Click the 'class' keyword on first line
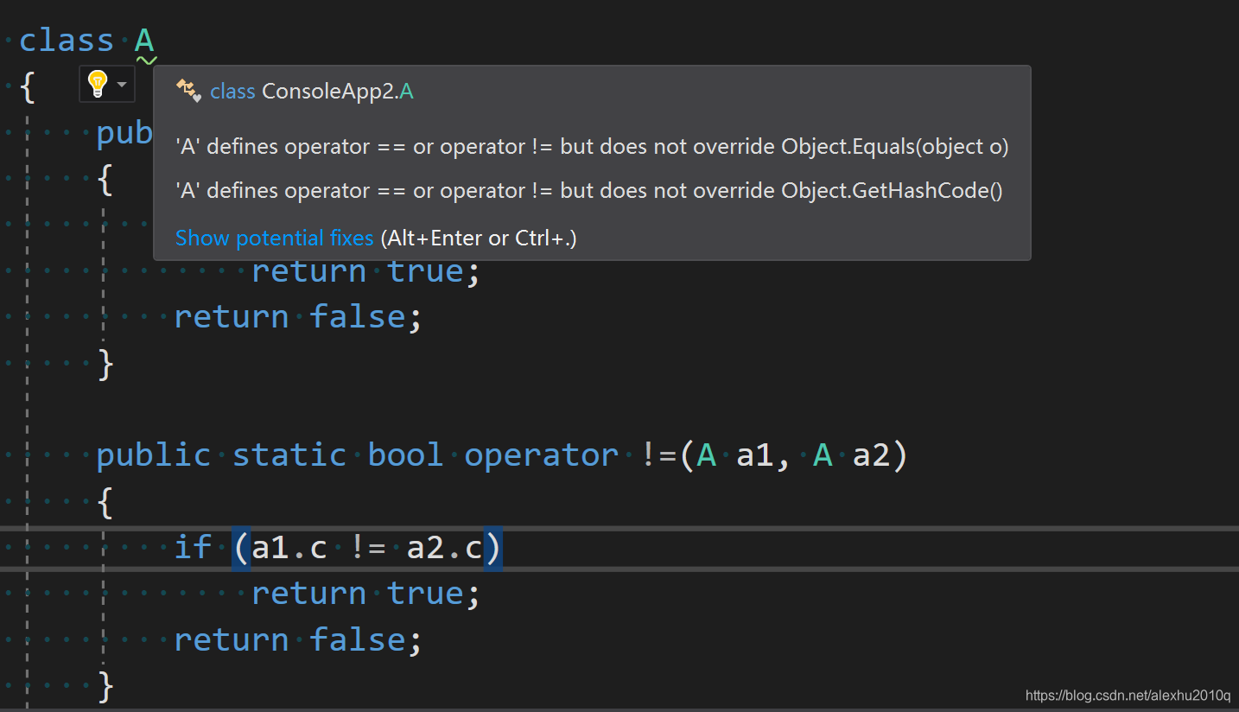1239x712 pixels. point(67,41)
